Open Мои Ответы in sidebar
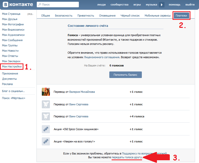The width and height of the screenshot is (199, 163). tap(10, 56)
